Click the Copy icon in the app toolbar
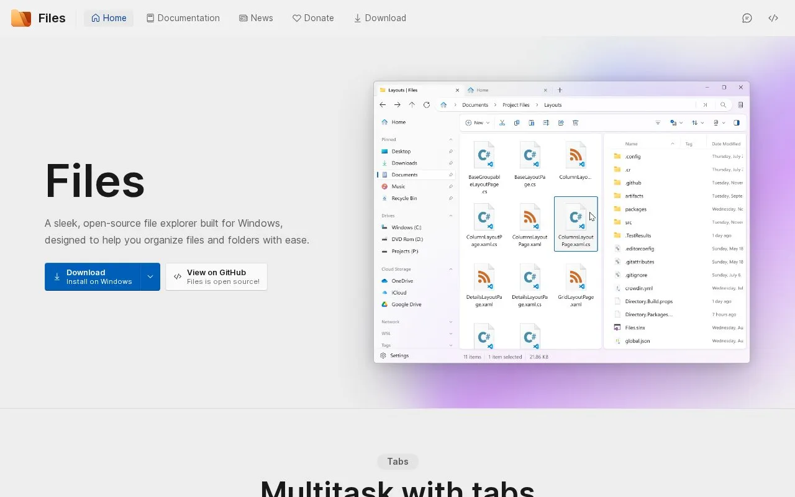Viewport: 795px width, 497px height. [517, 123]
